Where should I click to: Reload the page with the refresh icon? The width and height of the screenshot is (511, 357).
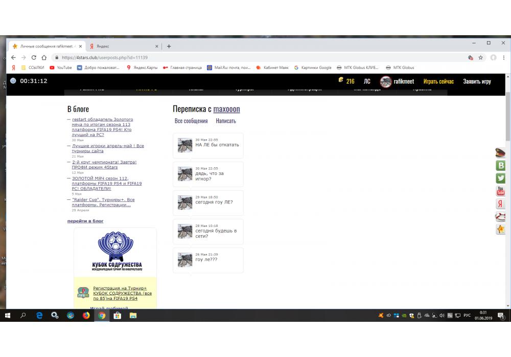(x=34, y=58)
